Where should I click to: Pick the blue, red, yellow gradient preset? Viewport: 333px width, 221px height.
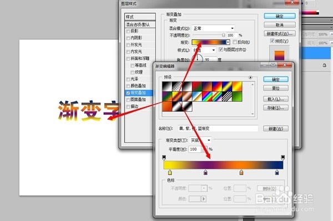coord(217,86)
